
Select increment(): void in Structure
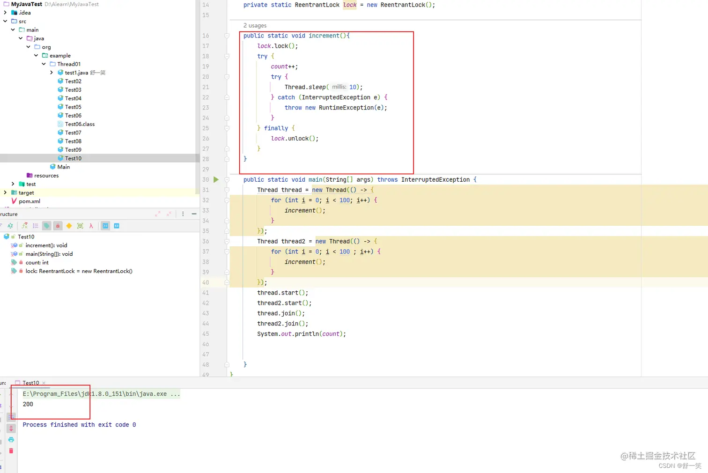(46, 245)
